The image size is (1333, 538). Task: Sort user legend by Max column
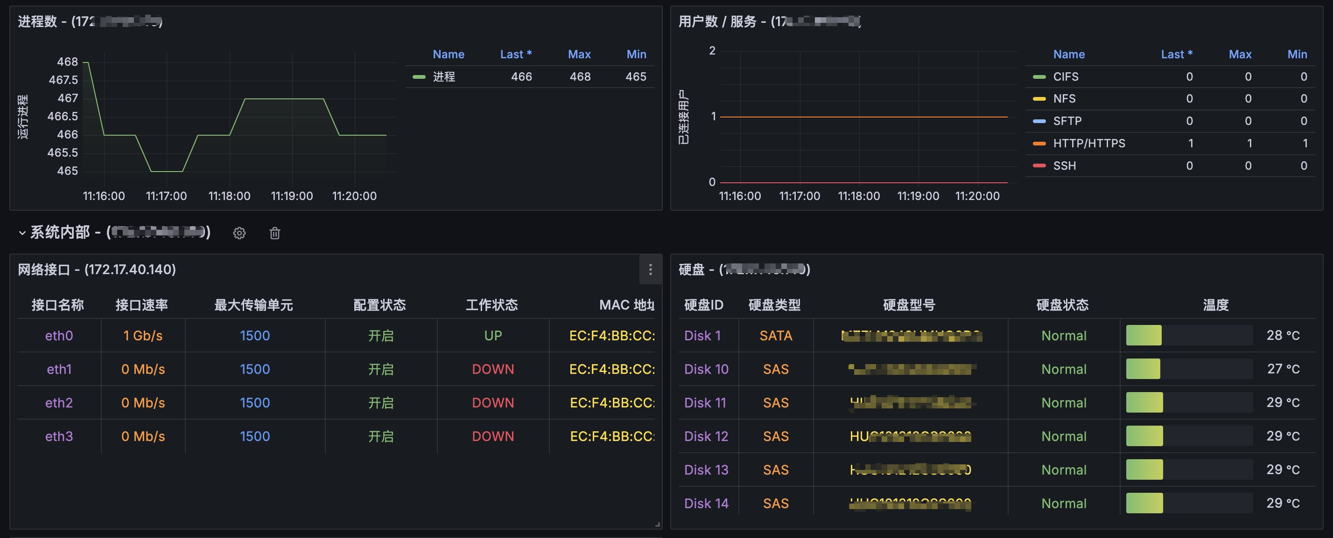click(x=1240, y=54)
